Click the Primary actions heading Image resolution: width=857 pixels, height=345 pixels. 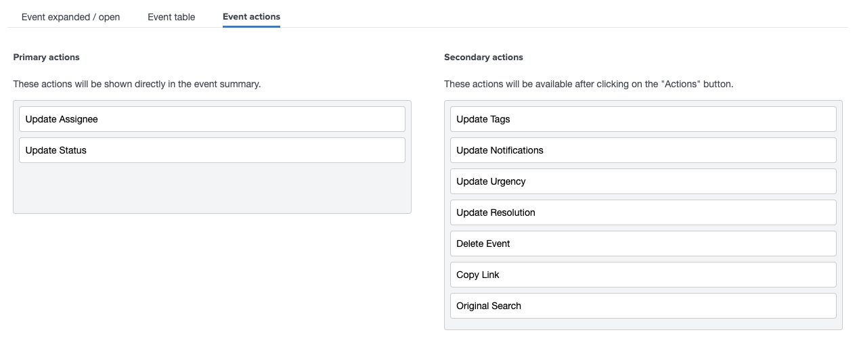[x=47, y=57]
